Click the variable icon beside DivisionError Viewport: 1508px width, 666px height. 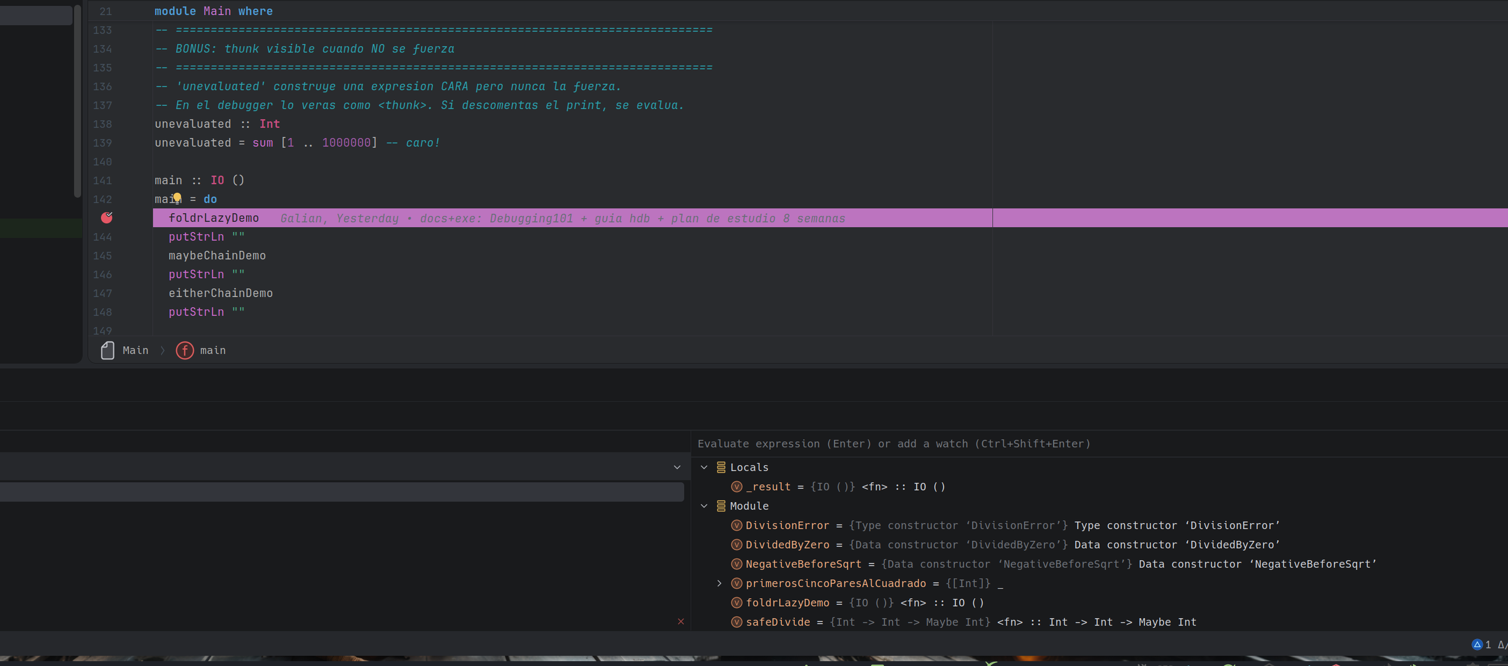pyautogui.click(x=737, y=525)
